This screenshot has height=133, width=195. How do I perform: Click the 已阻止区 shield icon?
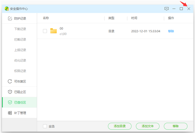[x=10, y=92]
